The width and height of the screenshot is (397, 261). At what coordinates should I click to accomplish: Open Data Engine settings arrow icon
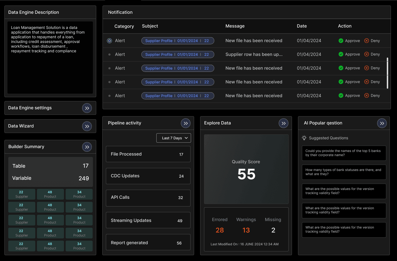pos(87,108)
